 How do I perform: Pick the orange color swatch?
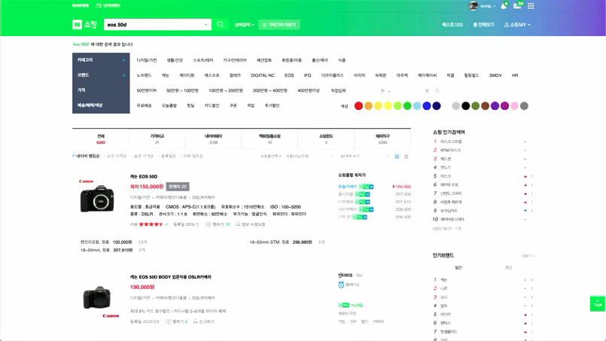tap(368, 106)
